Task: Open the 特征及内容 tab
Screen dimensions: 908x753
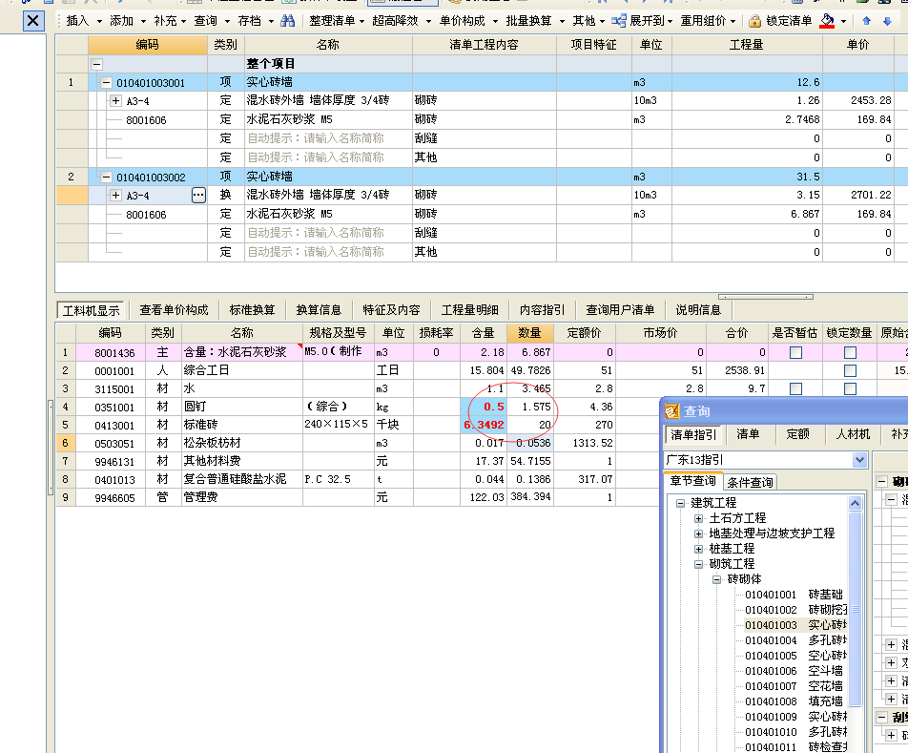Action: tap(391, 310)
